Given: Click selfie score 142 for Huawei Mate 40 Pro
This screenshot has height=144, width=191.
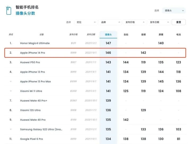Looking at the screenshot, I should coord(126,120).
